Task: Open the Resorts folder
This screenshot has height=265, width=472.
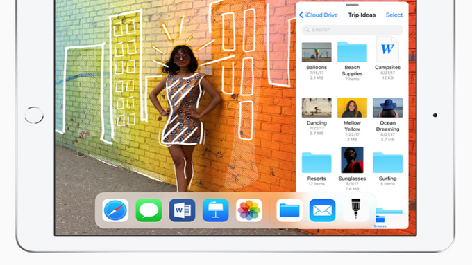Action: coord(317,163)
